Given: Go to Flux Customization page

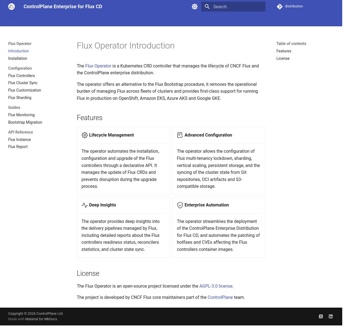Looking at the screenshot, I should click(24, 90).
